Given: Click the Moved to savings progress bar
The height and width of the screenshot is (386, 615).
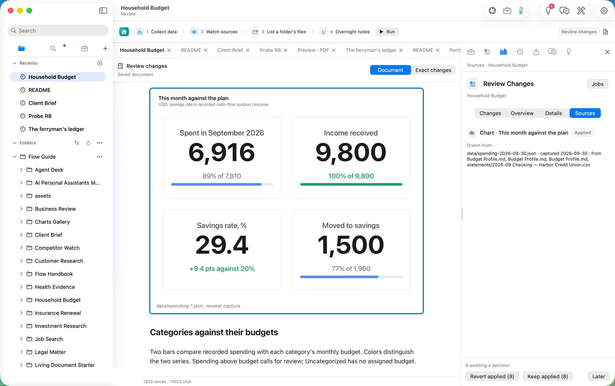Looking at the screenshot, I should pos(351,277).
